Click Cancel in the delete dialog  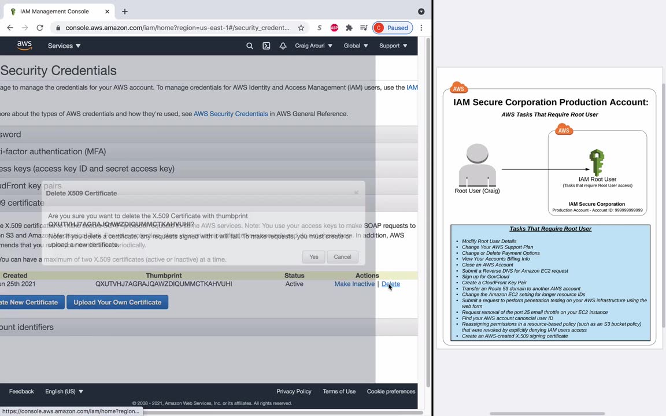(342, 257)
